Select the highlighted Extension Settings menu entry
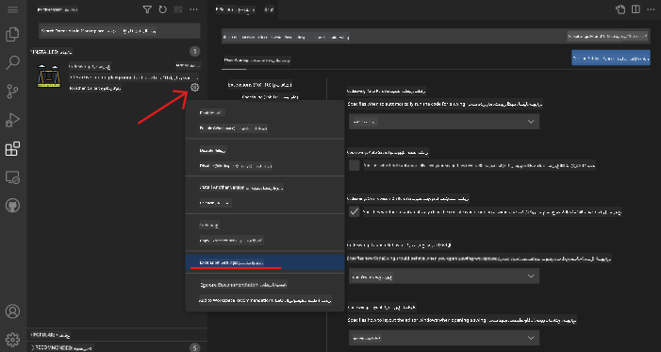 point(265,262)
